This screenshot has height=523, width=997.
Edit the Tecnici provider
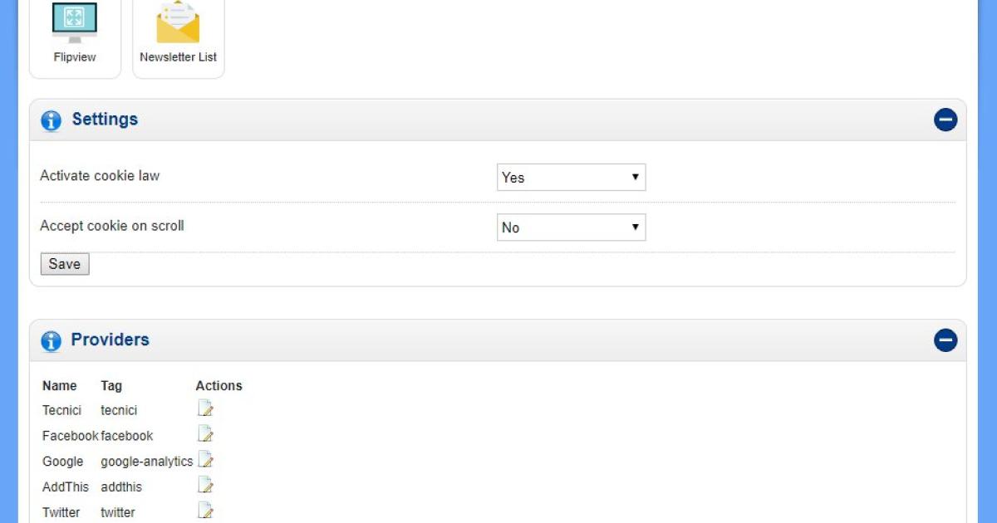coord(205,408)
